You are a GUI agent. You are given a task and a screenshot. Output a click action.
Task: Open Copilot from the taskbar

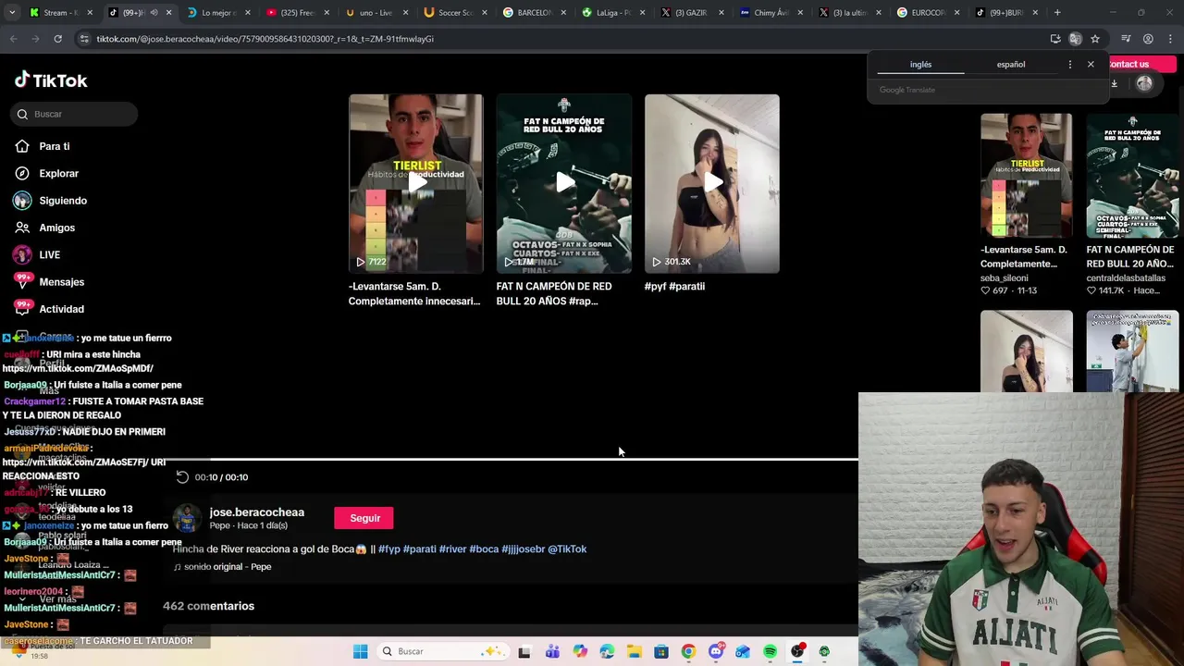580,652
